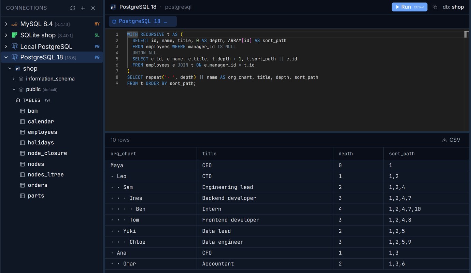Click the "CFO" title cell
471x273 pixels.
(x=265, y=253)
